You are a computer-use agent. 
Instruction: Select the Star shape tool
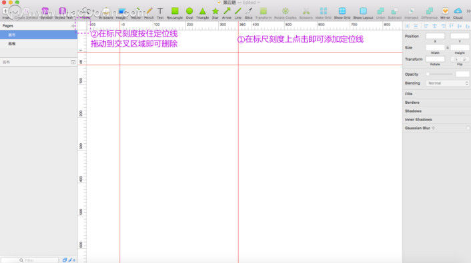(215, 13)
